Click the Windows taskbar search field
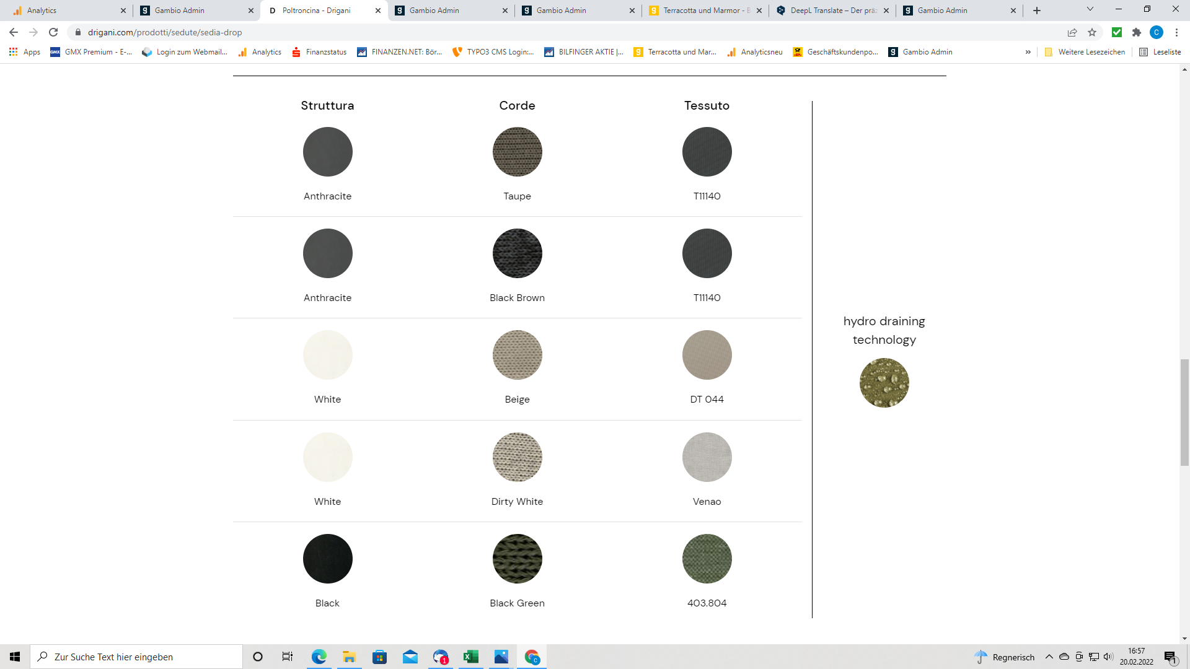This screenshot has height=669, width=1190. [136, 657]
